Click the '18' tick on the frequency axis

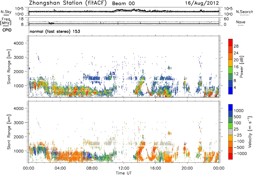[21, 19]
